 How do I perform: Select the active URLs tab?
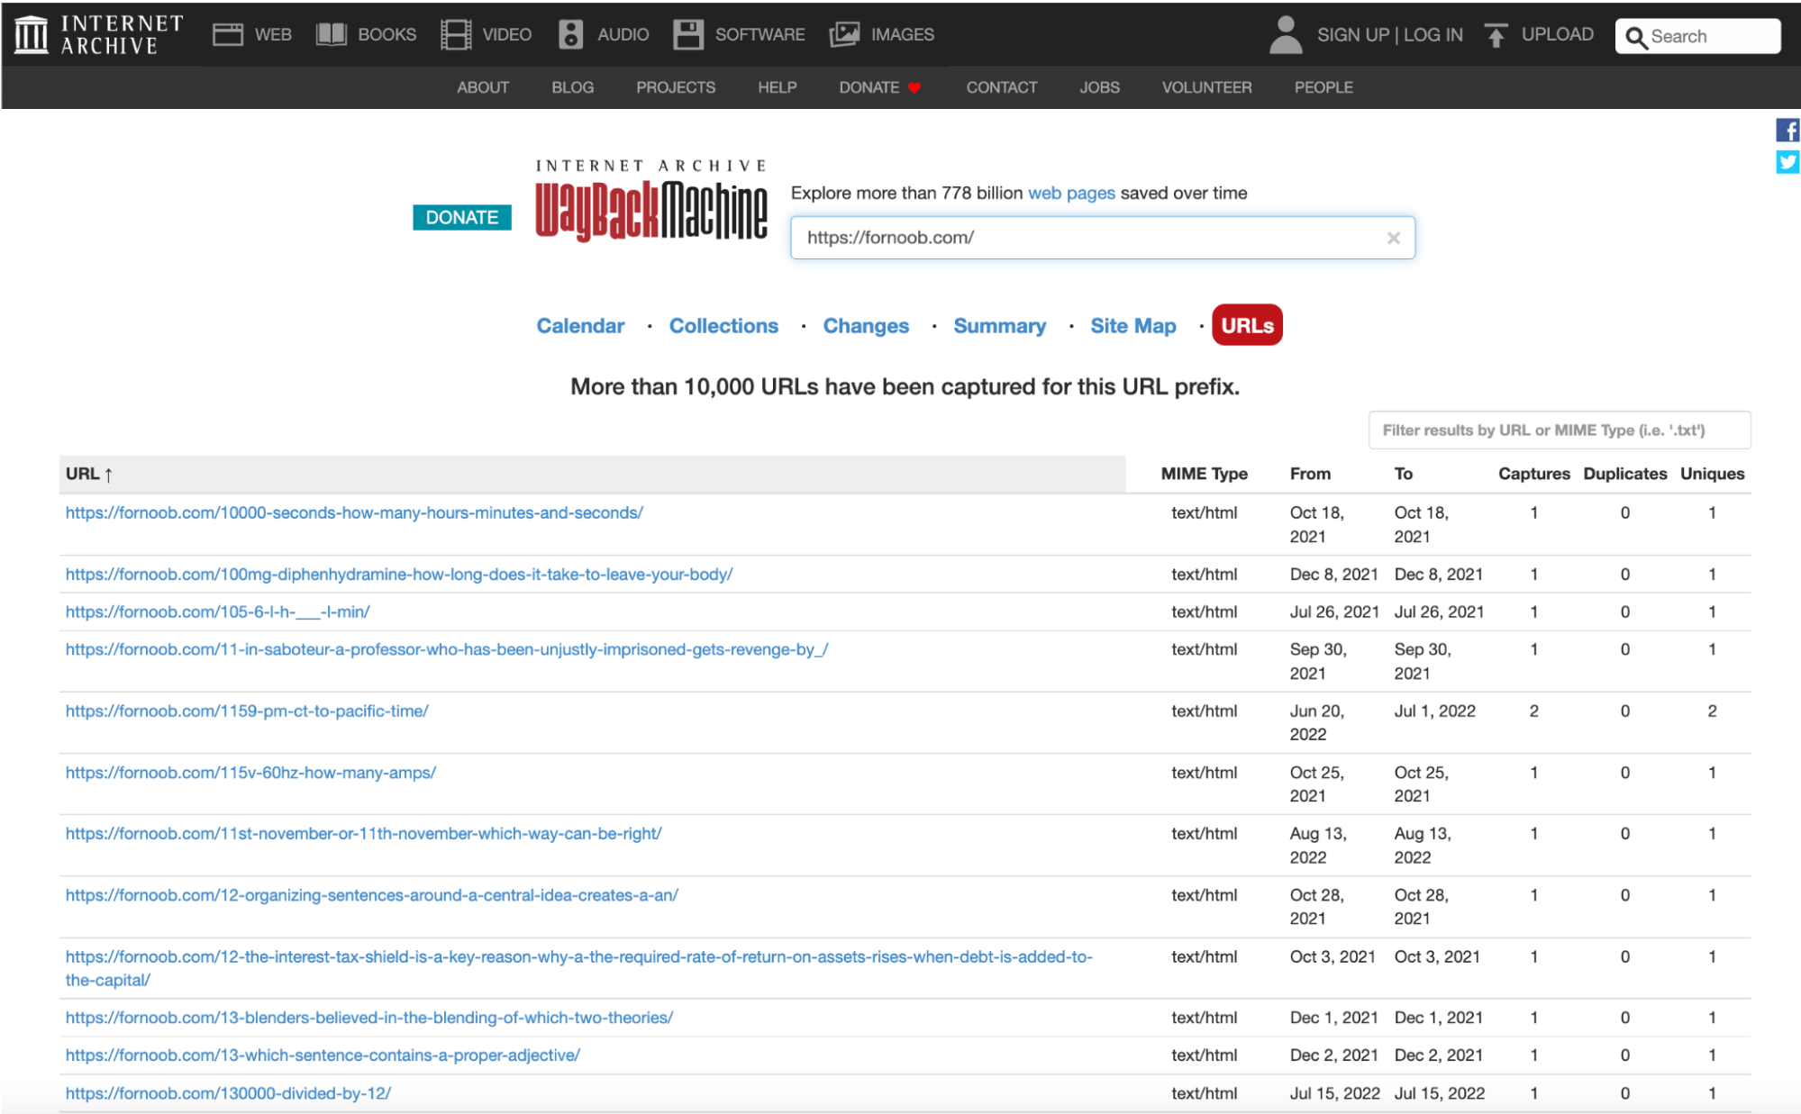click(1247, 325)
